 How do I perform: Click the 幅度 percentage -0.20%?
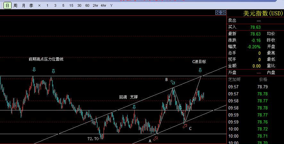click(x=254, y=47)
